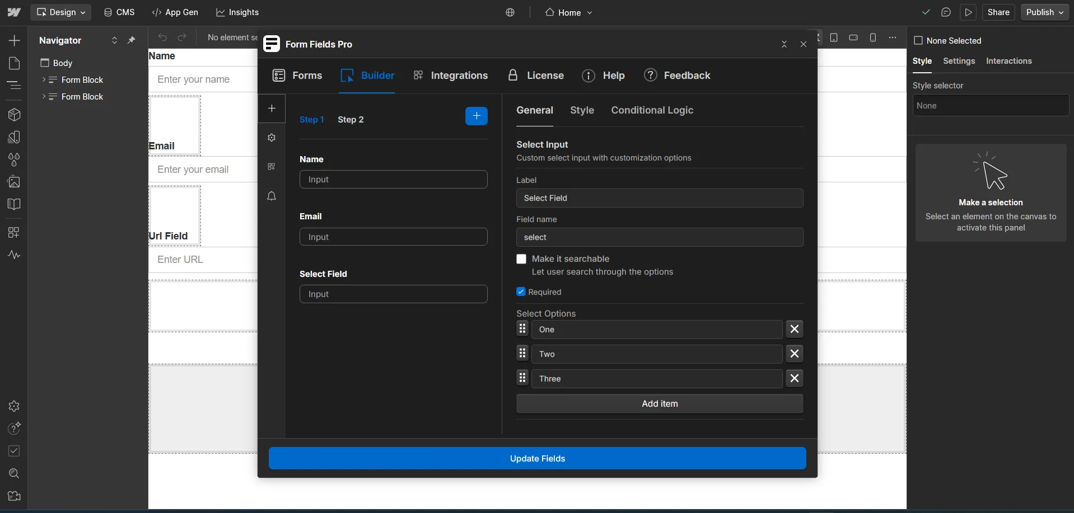Open the search magnifier in sidebar

(14, 474)
